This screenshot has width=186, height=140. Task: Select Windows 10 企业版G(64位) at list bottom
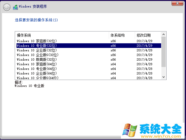pos(38,78)
